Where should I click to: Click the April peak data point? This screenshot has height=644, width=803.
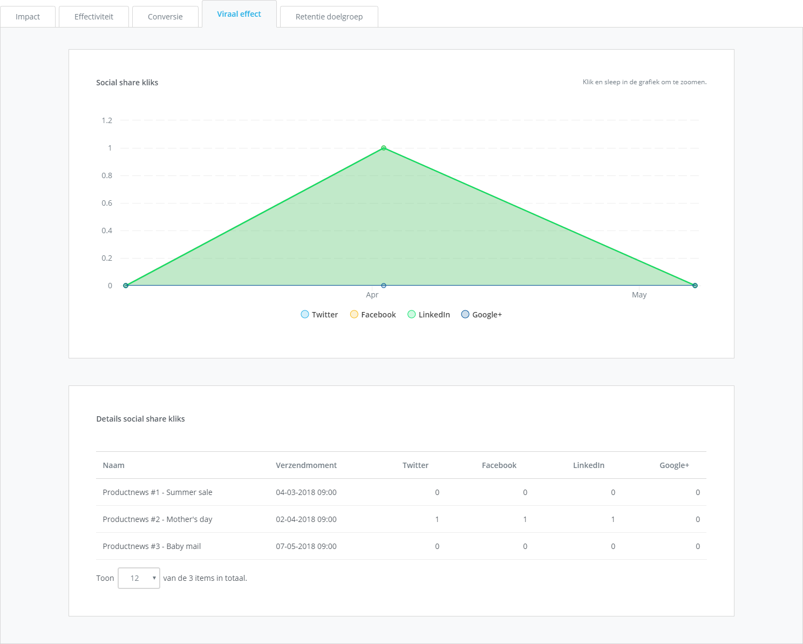point(384,148)
